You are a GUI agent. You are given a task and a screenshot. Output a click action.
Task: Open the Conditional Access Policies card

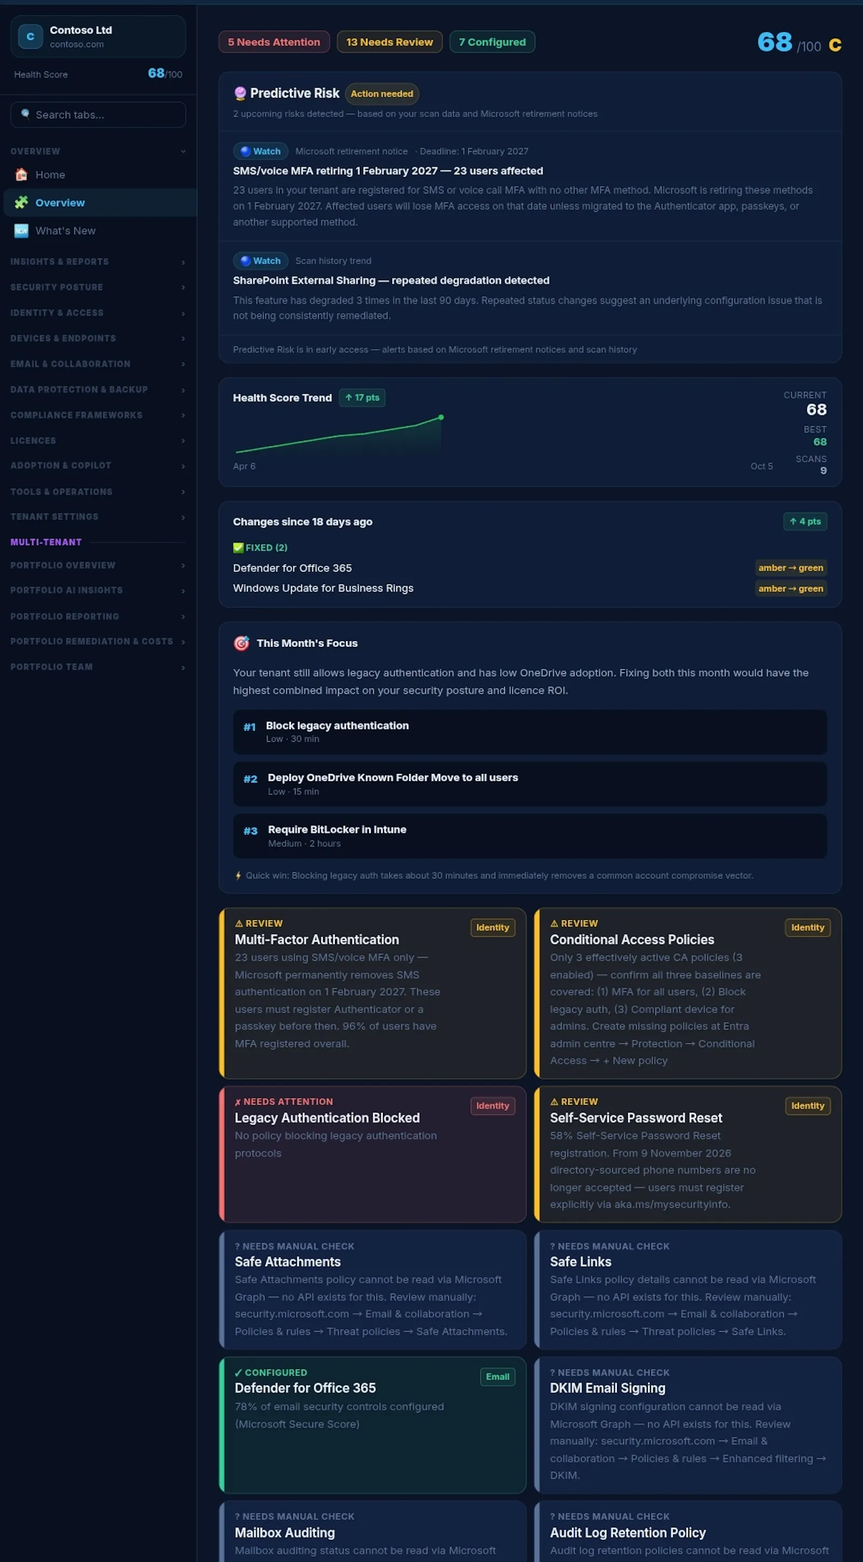coord(688,993)
